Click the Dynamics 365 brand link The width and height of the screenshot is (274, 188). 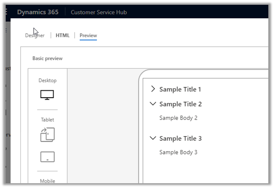[x=38, y=12]
